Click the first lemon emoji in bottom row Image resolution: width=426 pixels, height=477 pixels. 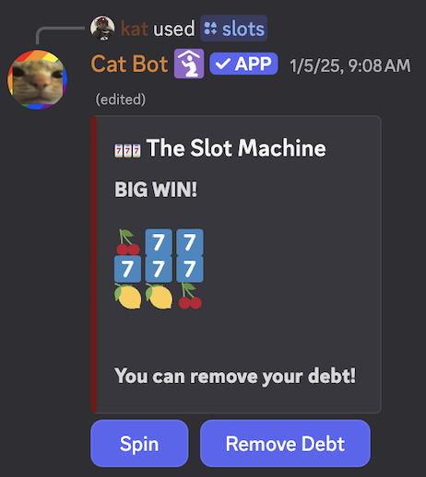pyautogui.click(x=128, y=296)
